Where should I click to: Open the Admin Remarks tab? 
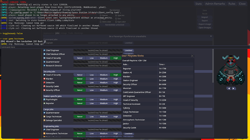(215, 4)
